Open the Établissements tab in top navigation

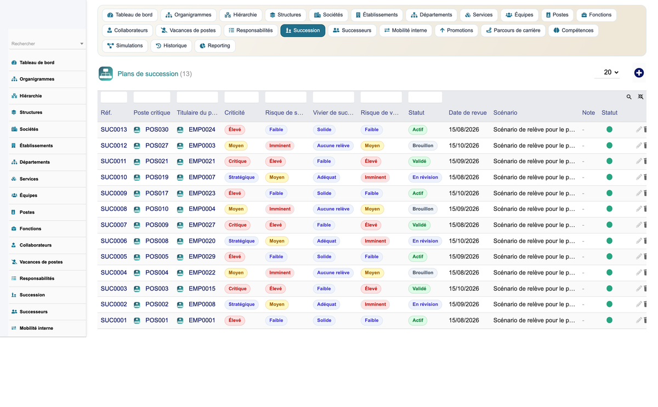(377, 15)
